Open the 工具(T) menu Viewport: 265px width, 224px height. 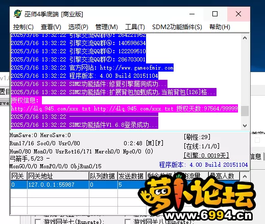135,27
